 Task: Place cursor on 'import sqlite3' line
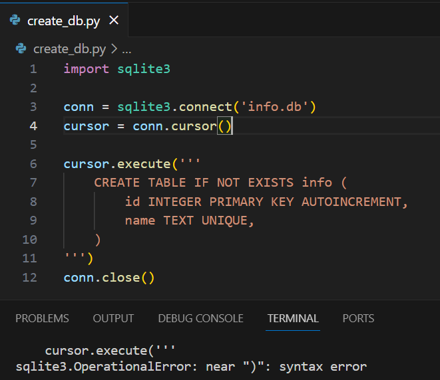[116, 69]
